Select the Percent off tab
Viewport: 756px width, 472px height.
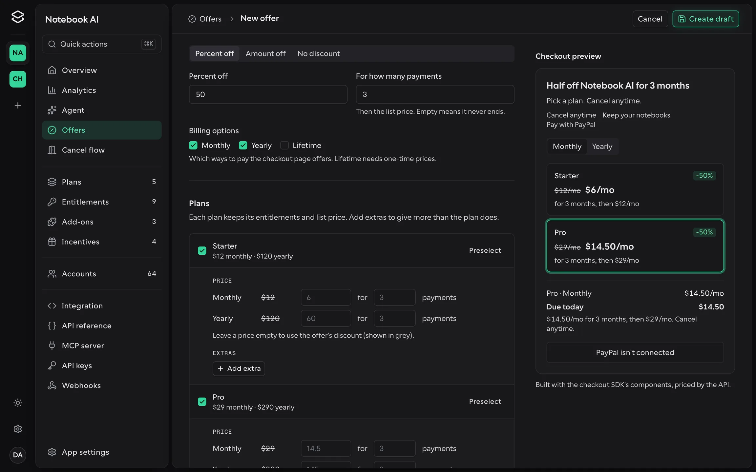point(215,53)
